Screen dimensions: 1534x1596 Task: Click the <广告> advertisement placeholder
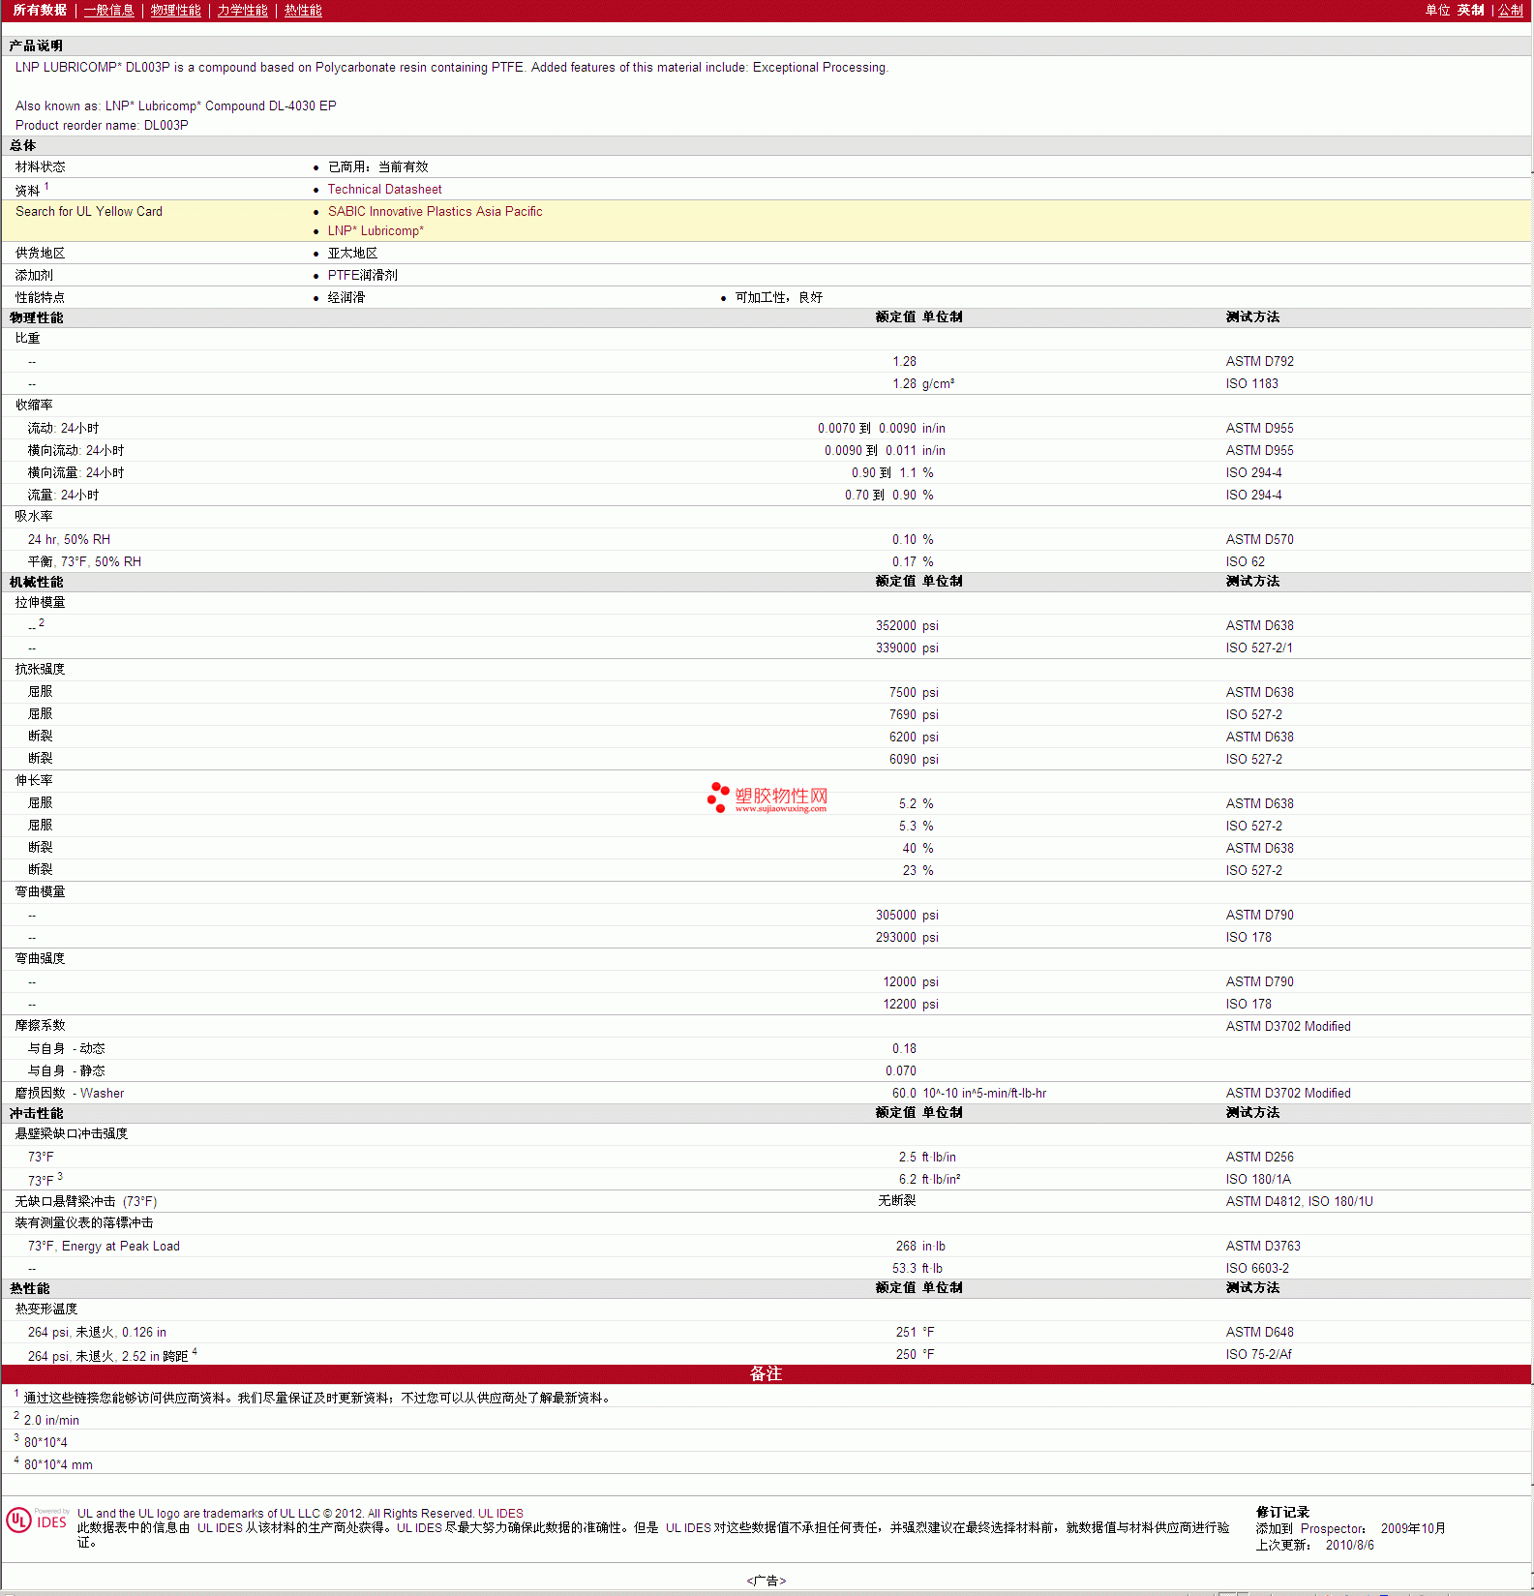pos(766,1581)
